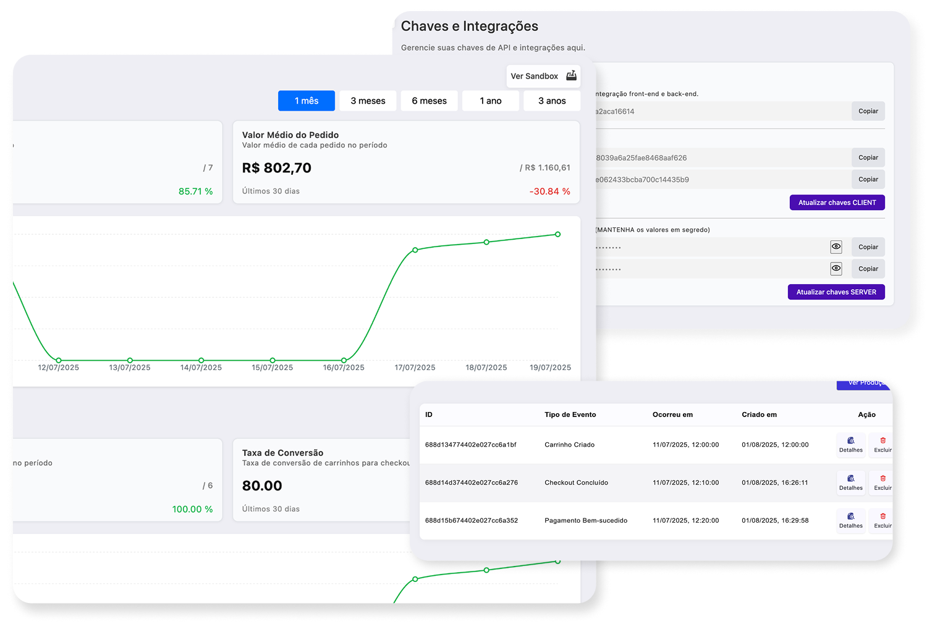Open Detalhes for Checkout Concluído event

click(850, 482)
